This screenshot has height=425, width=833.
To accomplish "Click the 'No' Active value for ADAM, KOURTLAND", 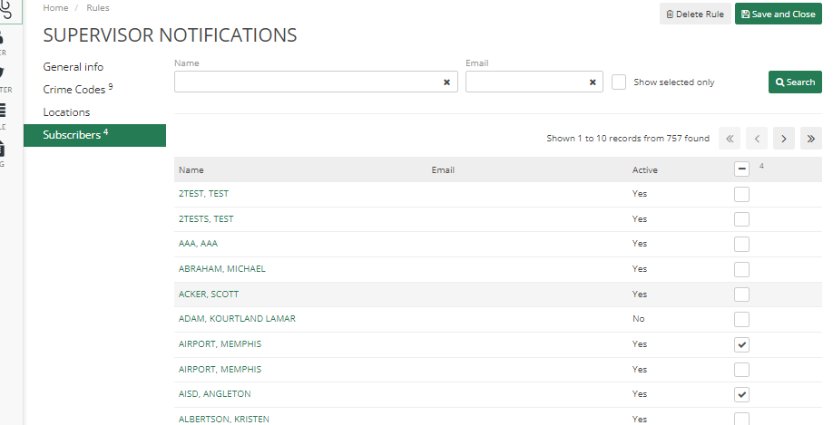I will click(639, 319).
